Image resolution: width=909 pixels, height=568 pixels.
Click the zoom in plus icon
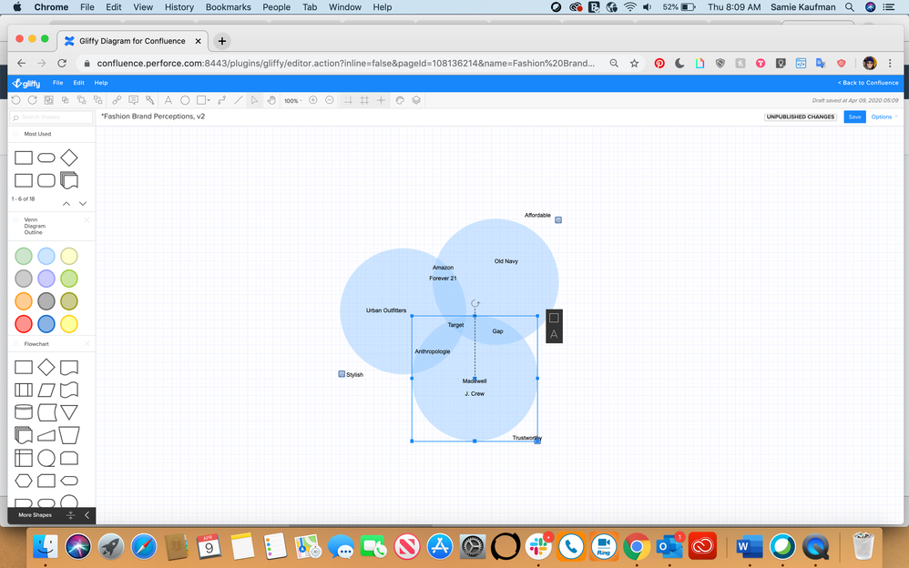coord(313,100)
